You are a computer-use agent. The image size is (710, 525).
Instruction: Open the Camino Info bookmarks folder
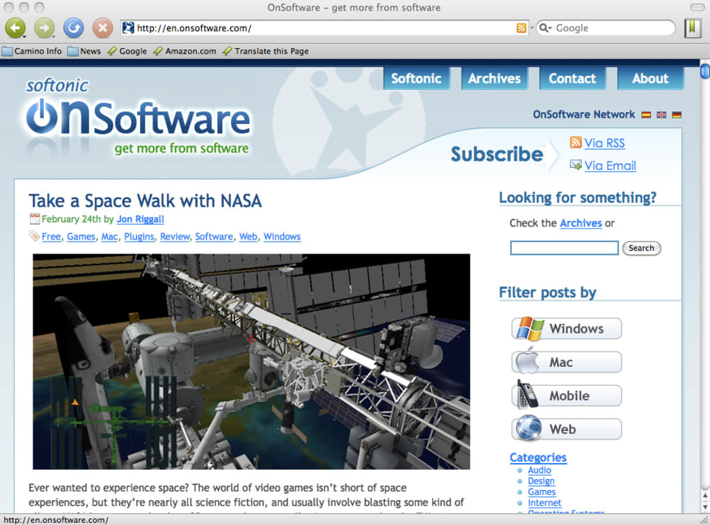(x=32, y=52)
